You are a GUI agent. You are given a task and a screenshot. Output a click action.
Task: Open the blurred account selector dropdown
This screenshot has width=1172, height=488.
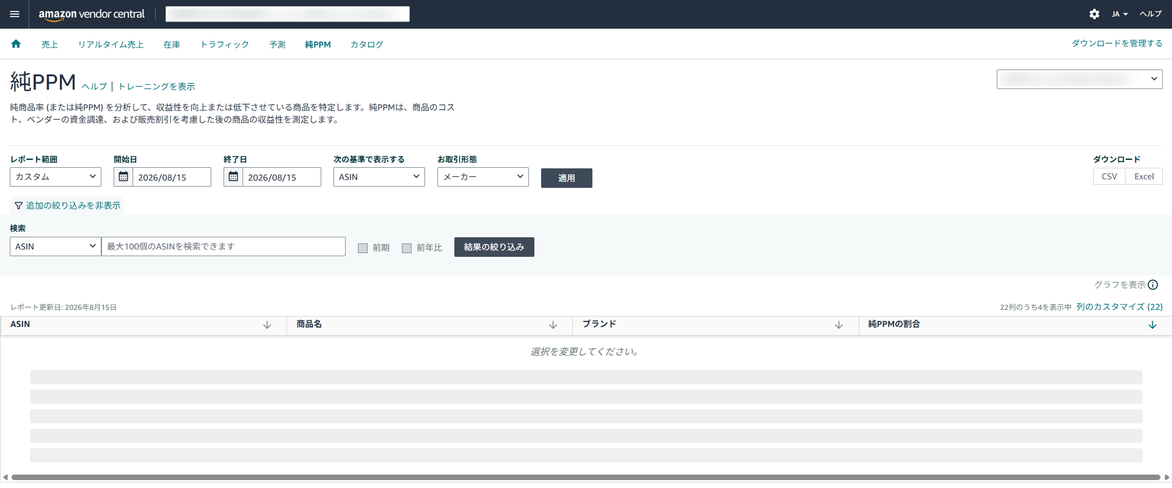pos(1080,79)
